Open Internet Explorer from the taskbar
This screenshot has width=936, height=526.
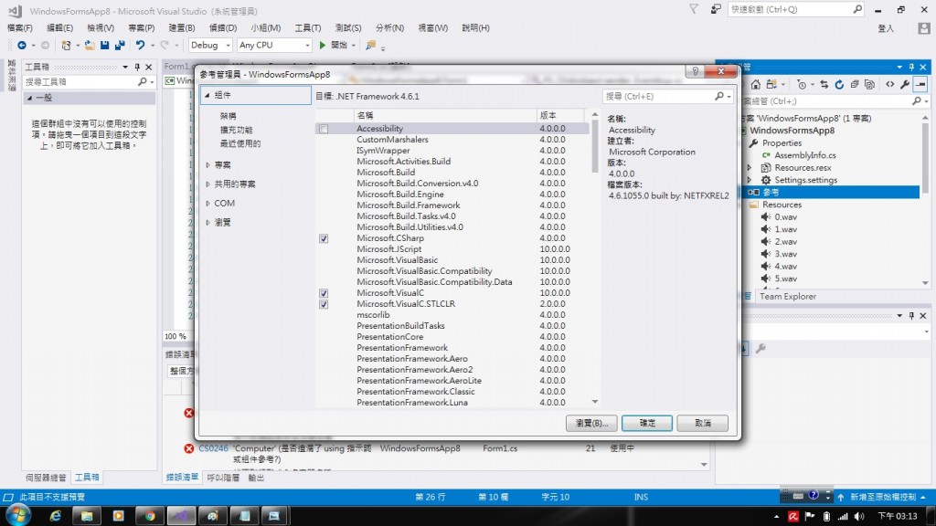point(56,516)
